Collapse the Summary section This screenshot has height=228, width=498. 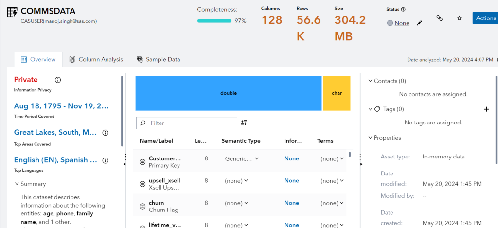point(17,184)
